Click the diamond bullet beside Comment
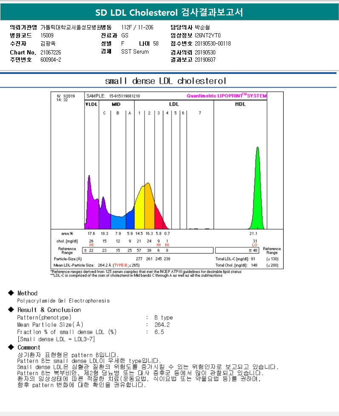339x416 pixels. coord(11,347)
